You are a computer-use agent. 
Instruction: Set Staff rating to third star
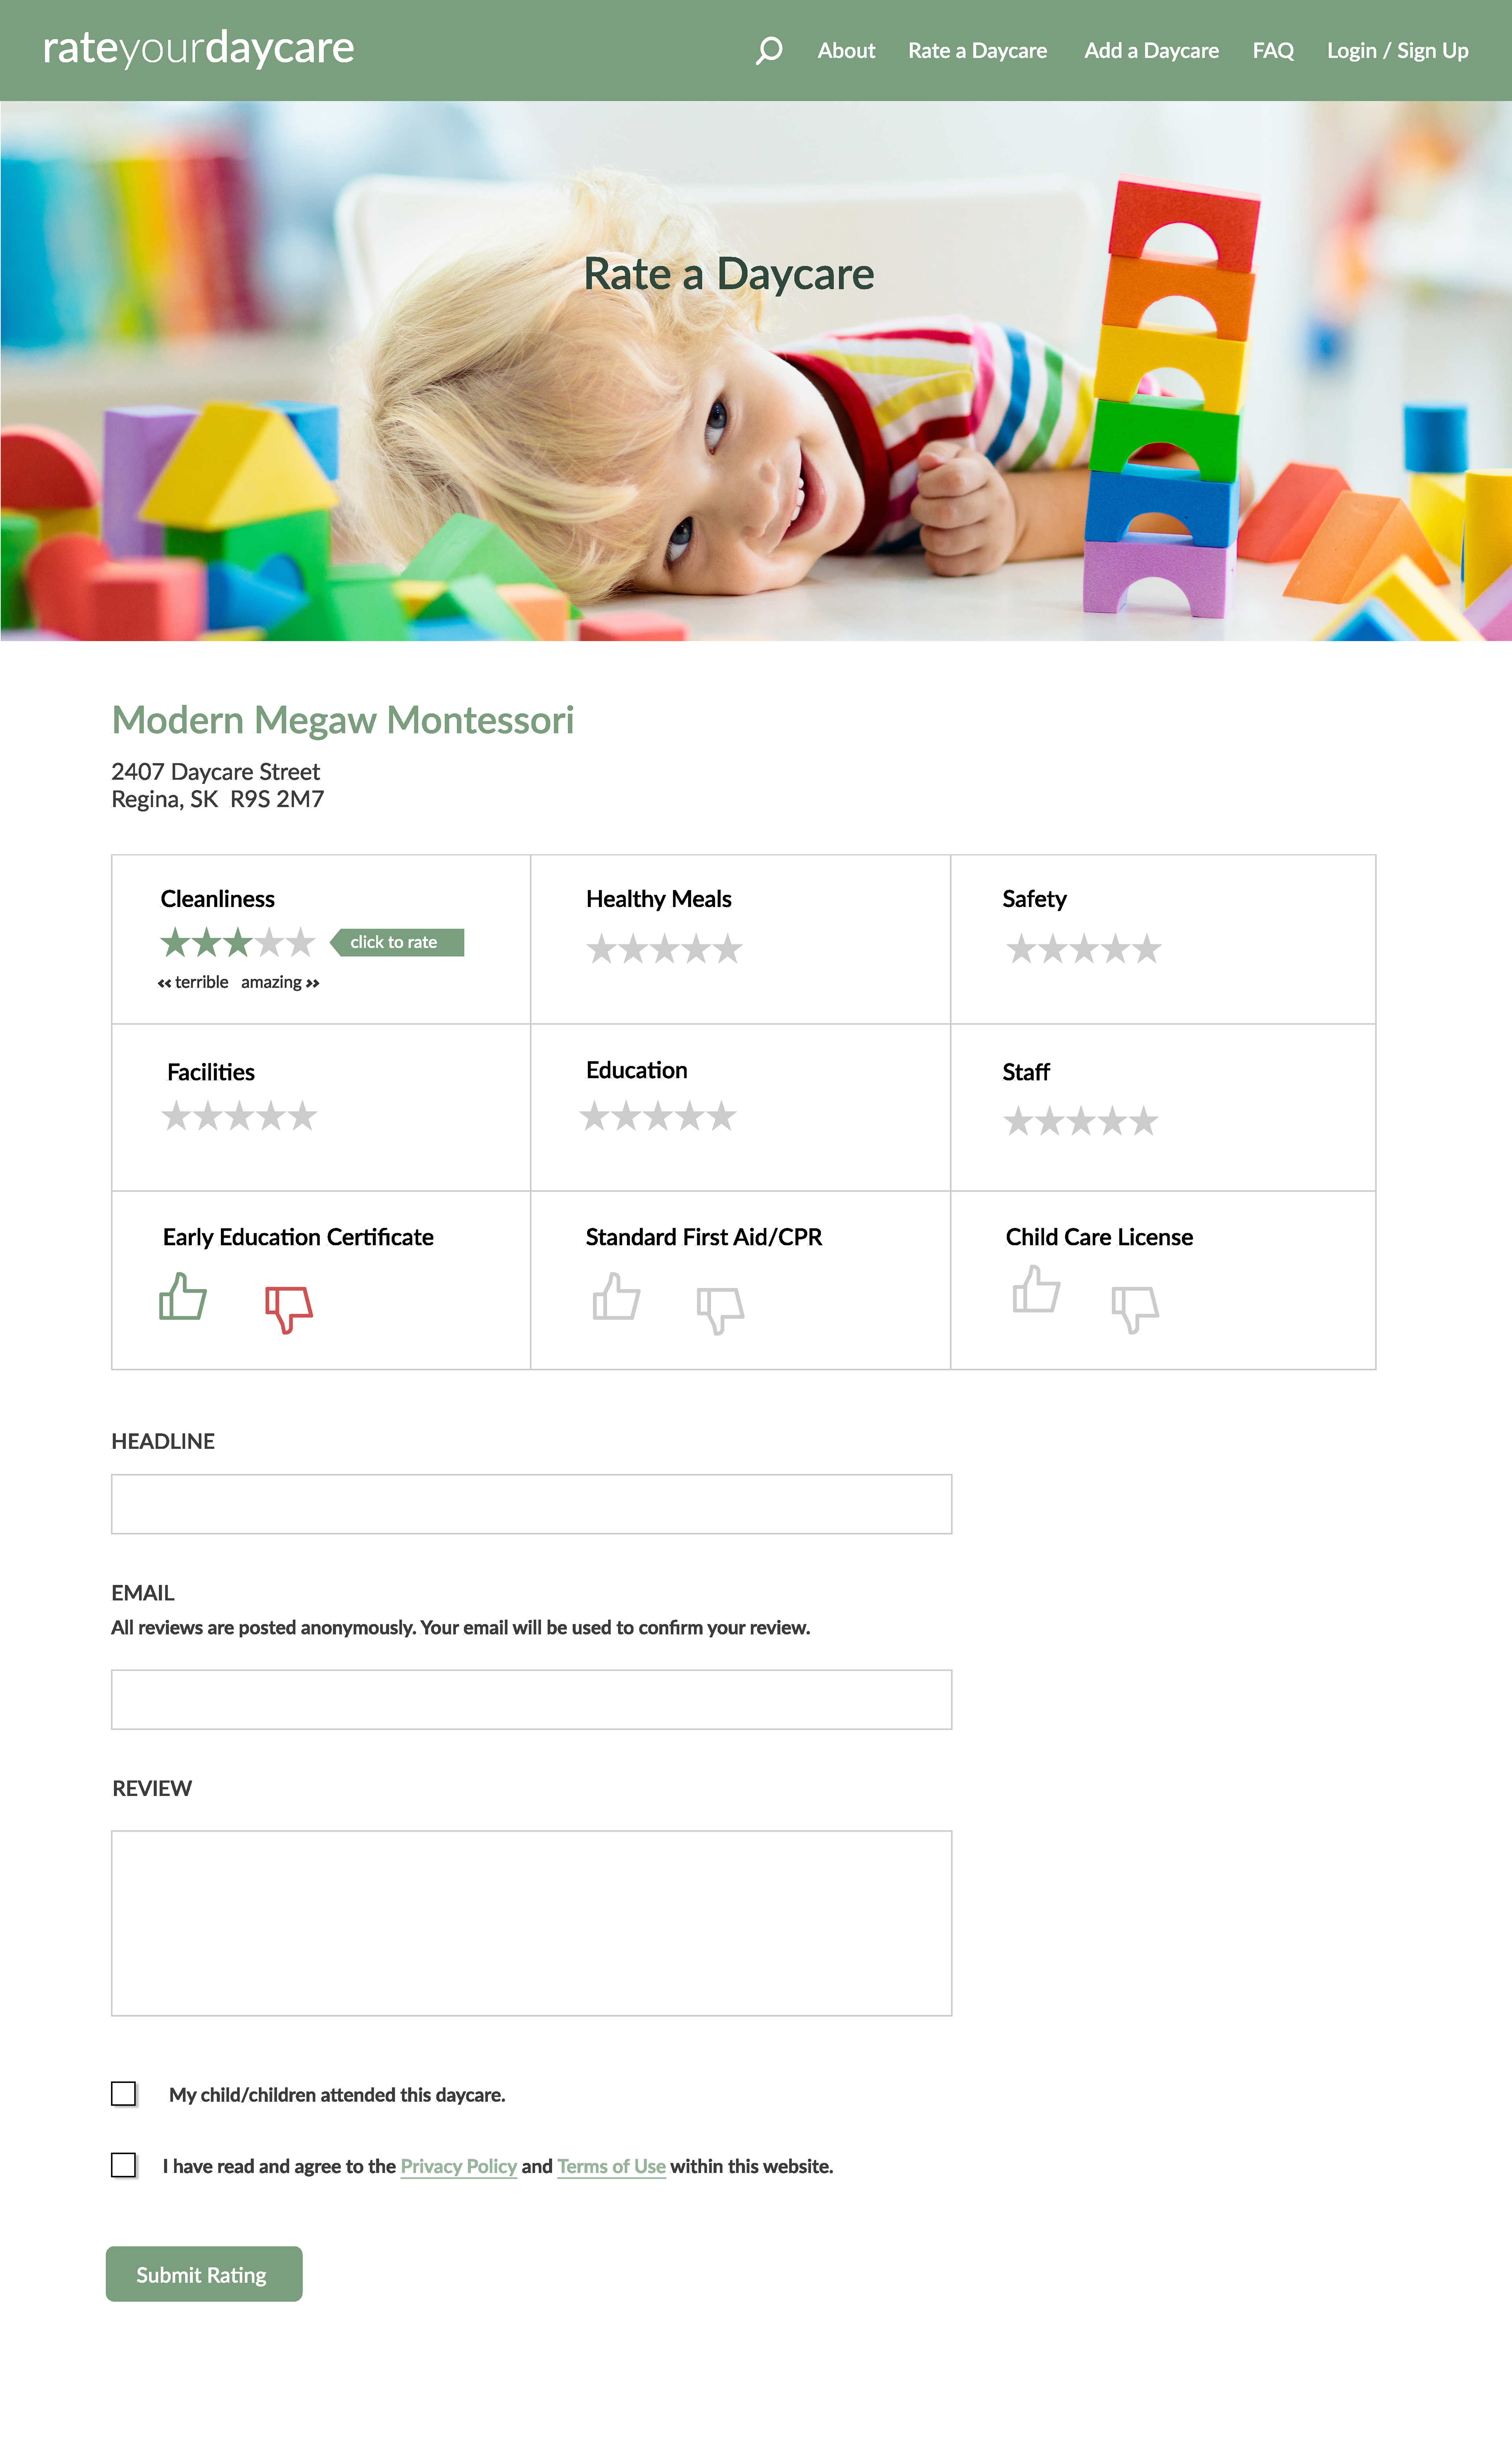click(x=1081, y=1121)
